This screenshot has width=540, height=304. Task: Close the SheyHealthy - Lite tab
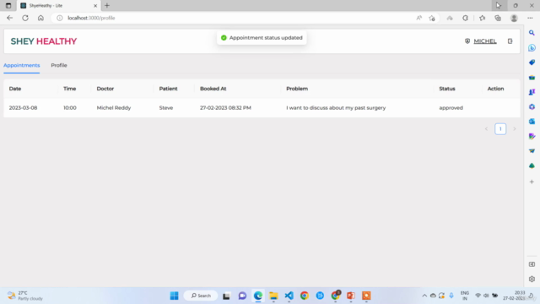point(95,6)
